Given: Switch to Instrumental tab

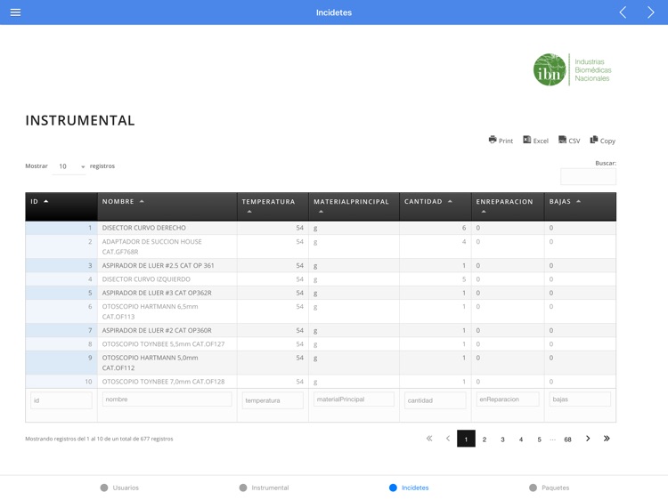Looking at the screenshot, I should (x=265, y=488).
